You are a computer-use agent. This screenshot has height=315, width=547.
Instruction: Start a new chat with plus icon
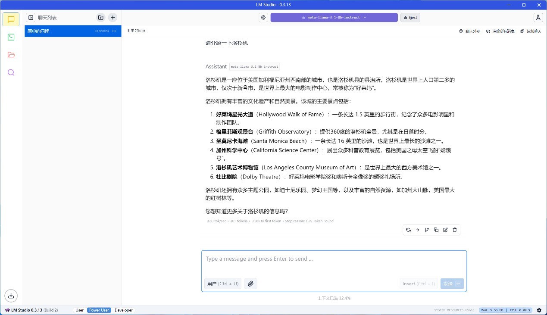(113, 18)
